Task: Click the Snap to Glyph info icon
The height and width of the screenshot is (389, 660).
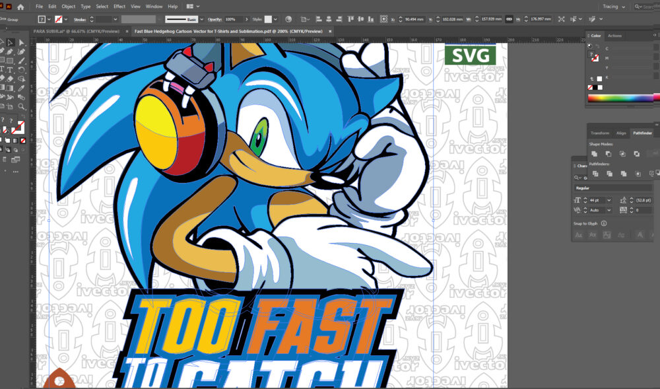Action: coord(604,223)
